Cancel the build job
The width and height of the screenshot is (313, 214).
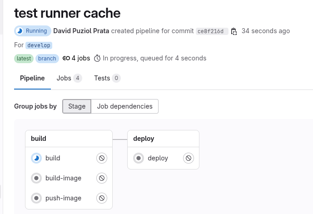(102, 158)
